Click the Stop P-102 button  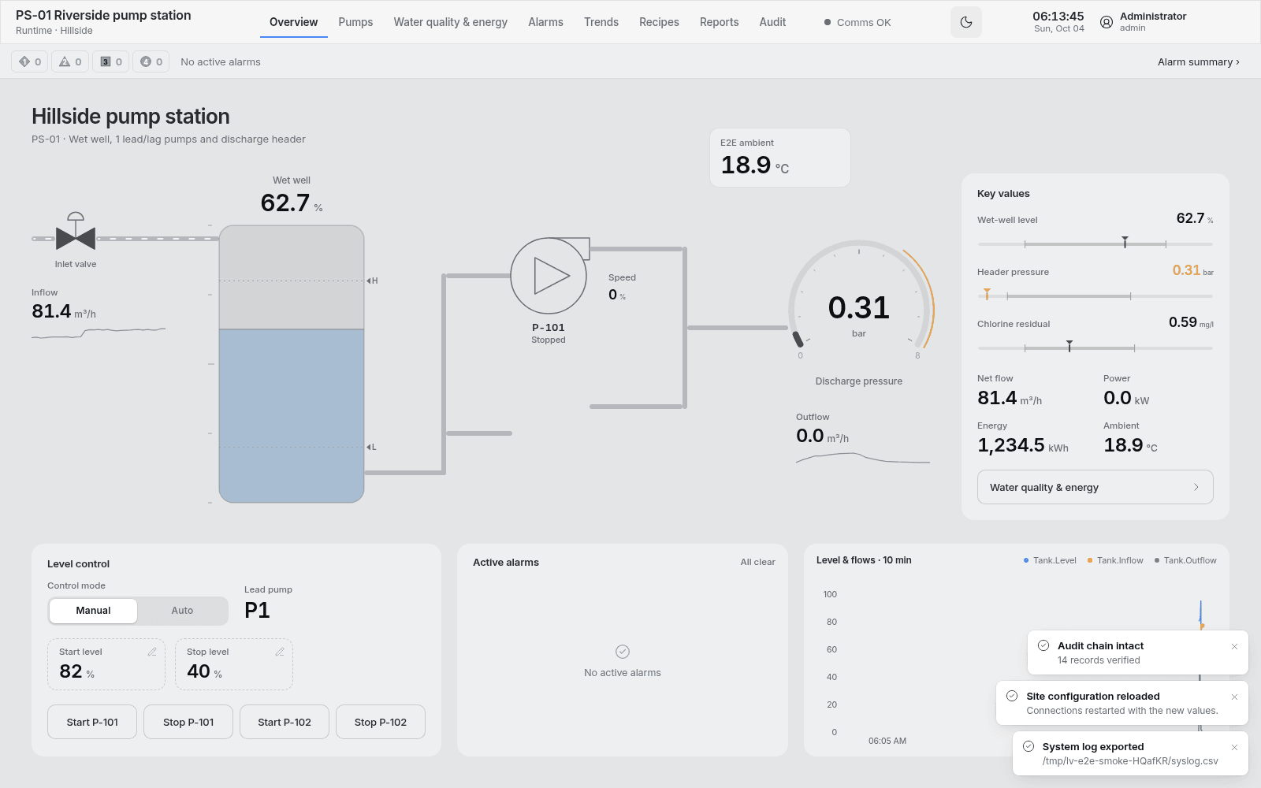[x=381, y=722]
